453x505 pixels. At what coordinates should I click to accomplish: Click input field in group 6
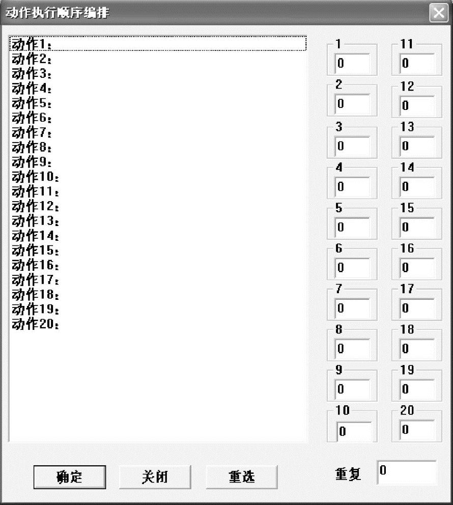coord(352,268)
